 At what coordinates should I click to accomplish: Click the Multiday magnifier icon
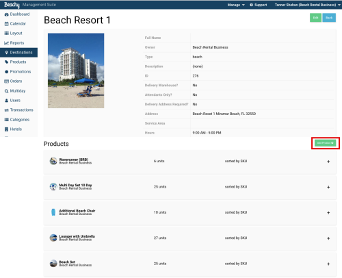coord(6,91)
